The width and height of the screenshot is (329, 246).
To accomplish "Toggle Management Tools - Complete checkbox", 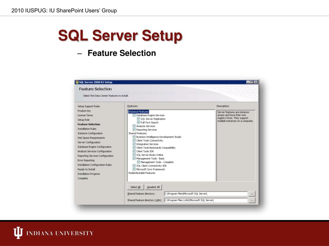I will (138, 162).
